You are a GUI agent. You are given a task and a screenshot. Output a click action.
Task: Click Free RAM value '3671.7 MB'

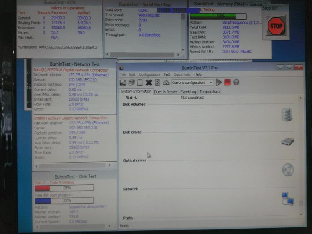tap(231, 32)
